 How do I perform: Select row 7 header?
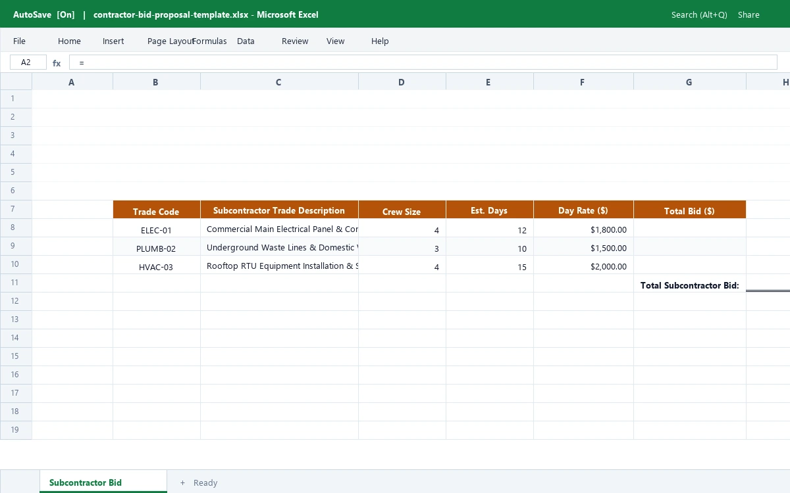[x=16, y=209]
